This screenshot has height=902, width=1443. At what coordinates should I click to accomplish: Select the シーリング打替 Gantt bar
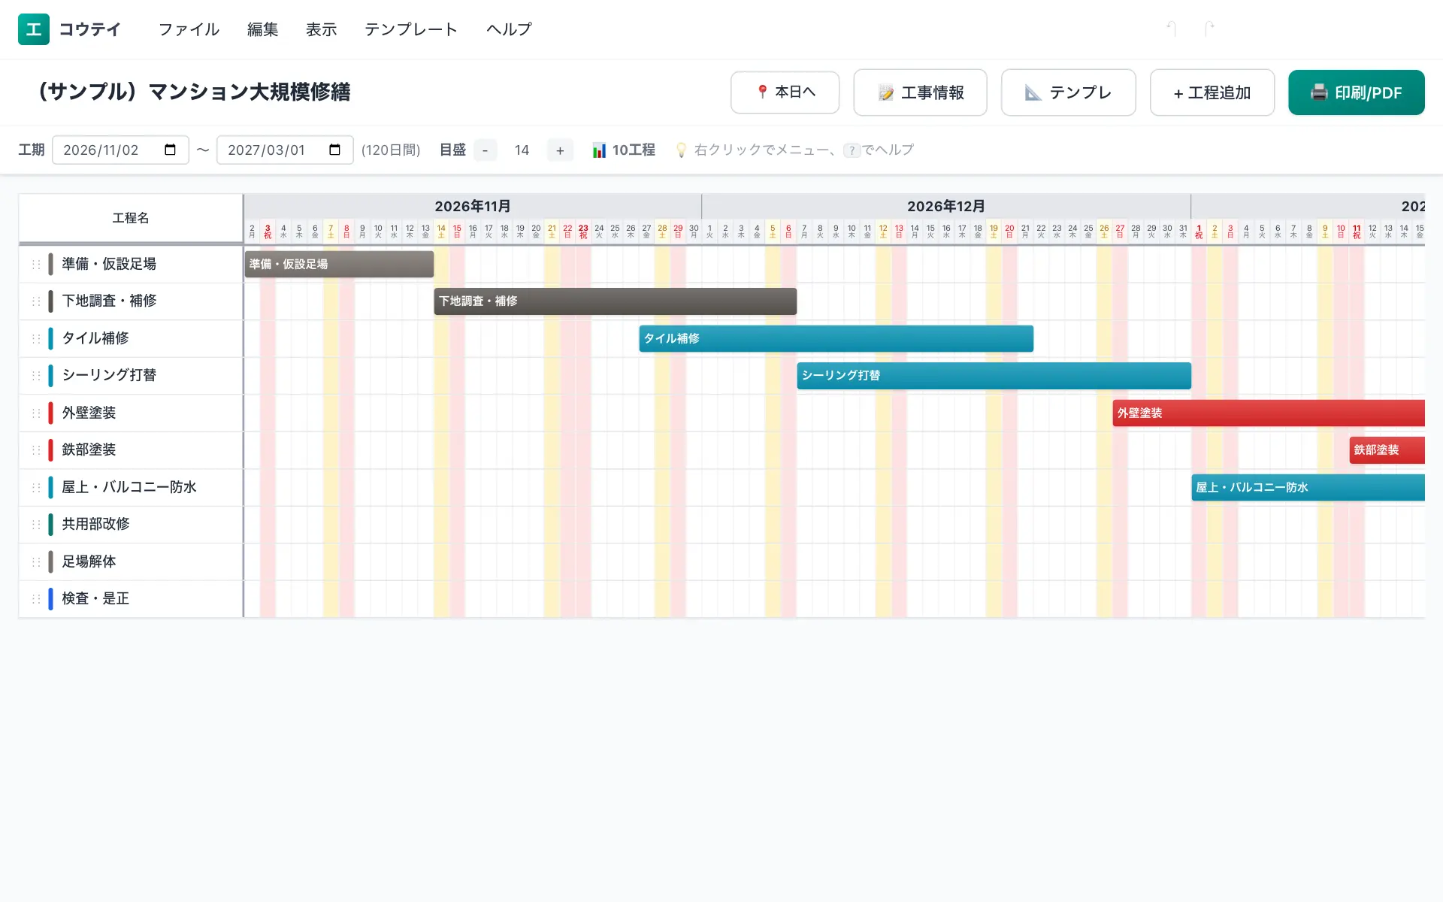[x=994, y=375]
